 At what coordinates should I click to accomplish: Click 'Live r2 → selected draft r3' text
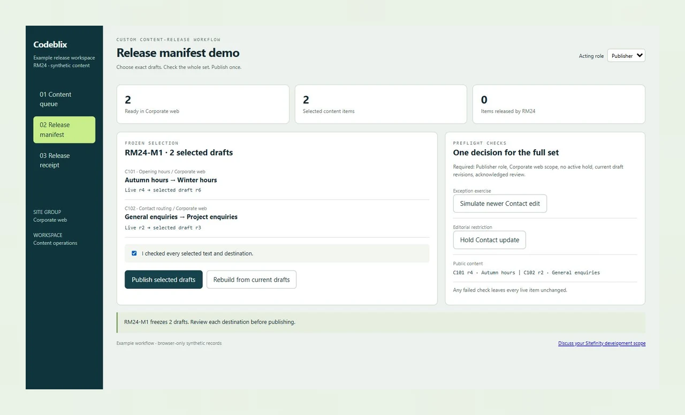coord(163,228)
